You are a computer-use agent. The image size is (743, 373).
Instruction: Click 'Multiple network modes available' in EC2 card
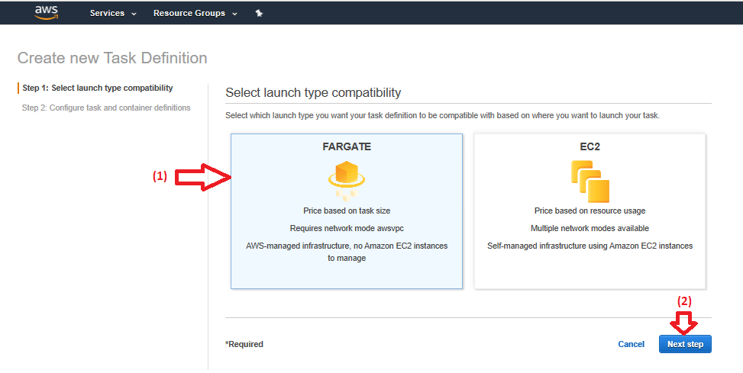[590, 228]
